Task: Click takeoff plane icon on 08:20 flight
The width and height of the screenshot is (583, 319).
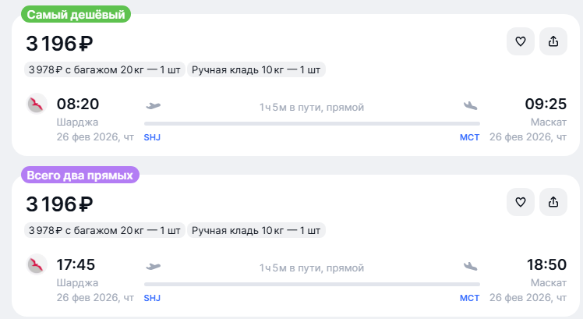Action: coord(153,105)
